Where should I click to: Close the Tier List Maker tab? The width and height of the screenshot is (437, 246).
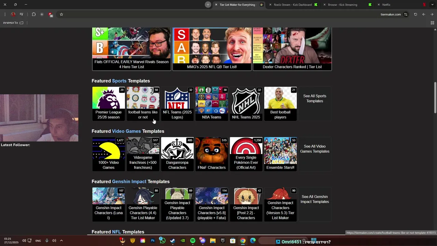pos(216,5)
